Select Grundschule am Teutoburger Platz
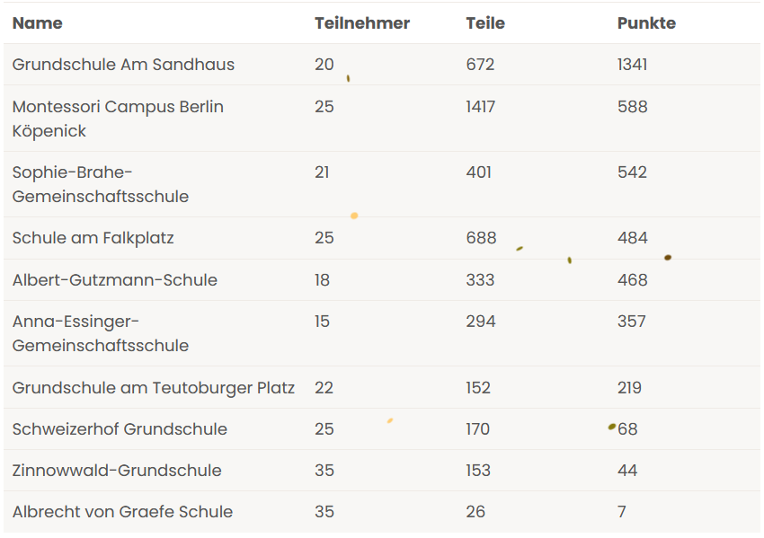Image resolution: width=764 pixels, height=538 pixels. coord(153,388)
